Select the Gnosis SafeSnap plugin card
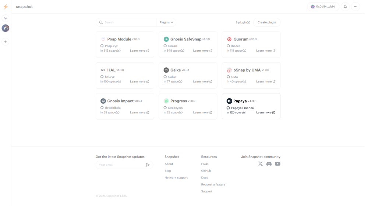The width and height of the screenshot is (368, 206). (x=188, y=44)
